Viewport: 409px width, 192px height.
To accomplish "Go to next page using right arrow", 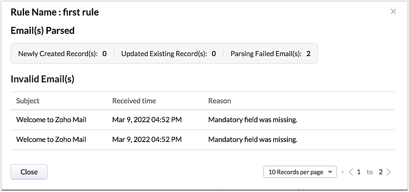I will (x=389, y=172).
